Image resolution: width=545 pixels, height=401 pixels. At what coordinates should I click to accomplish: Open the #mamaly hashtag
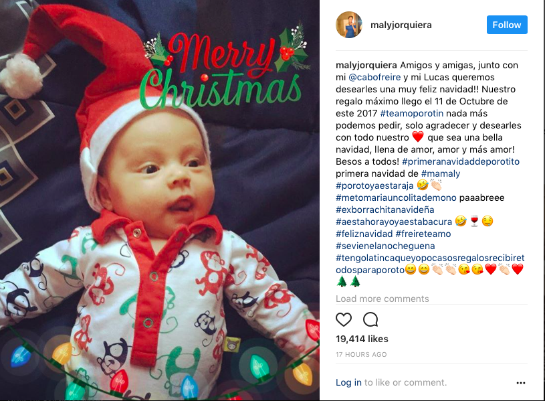tap(441, 173)
